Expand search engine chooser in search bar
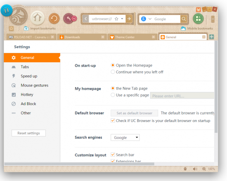 150,19
